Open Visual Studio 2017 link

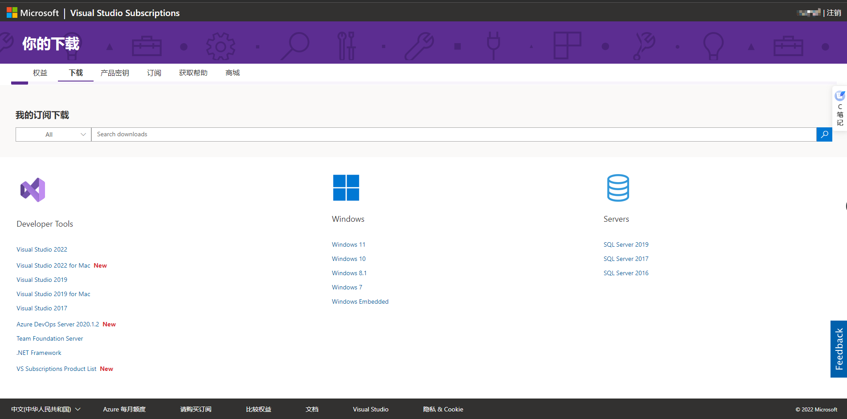click(x=42, y=308)
